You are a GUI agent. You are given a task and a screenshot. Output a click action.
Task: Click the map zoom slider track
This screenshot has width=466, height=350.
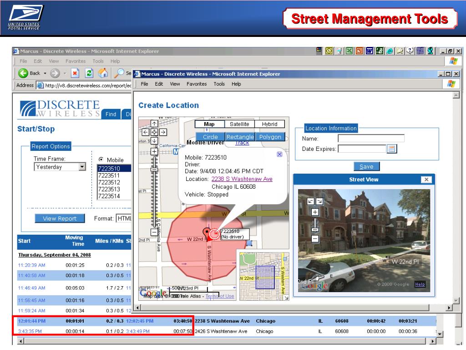point(154,192)
